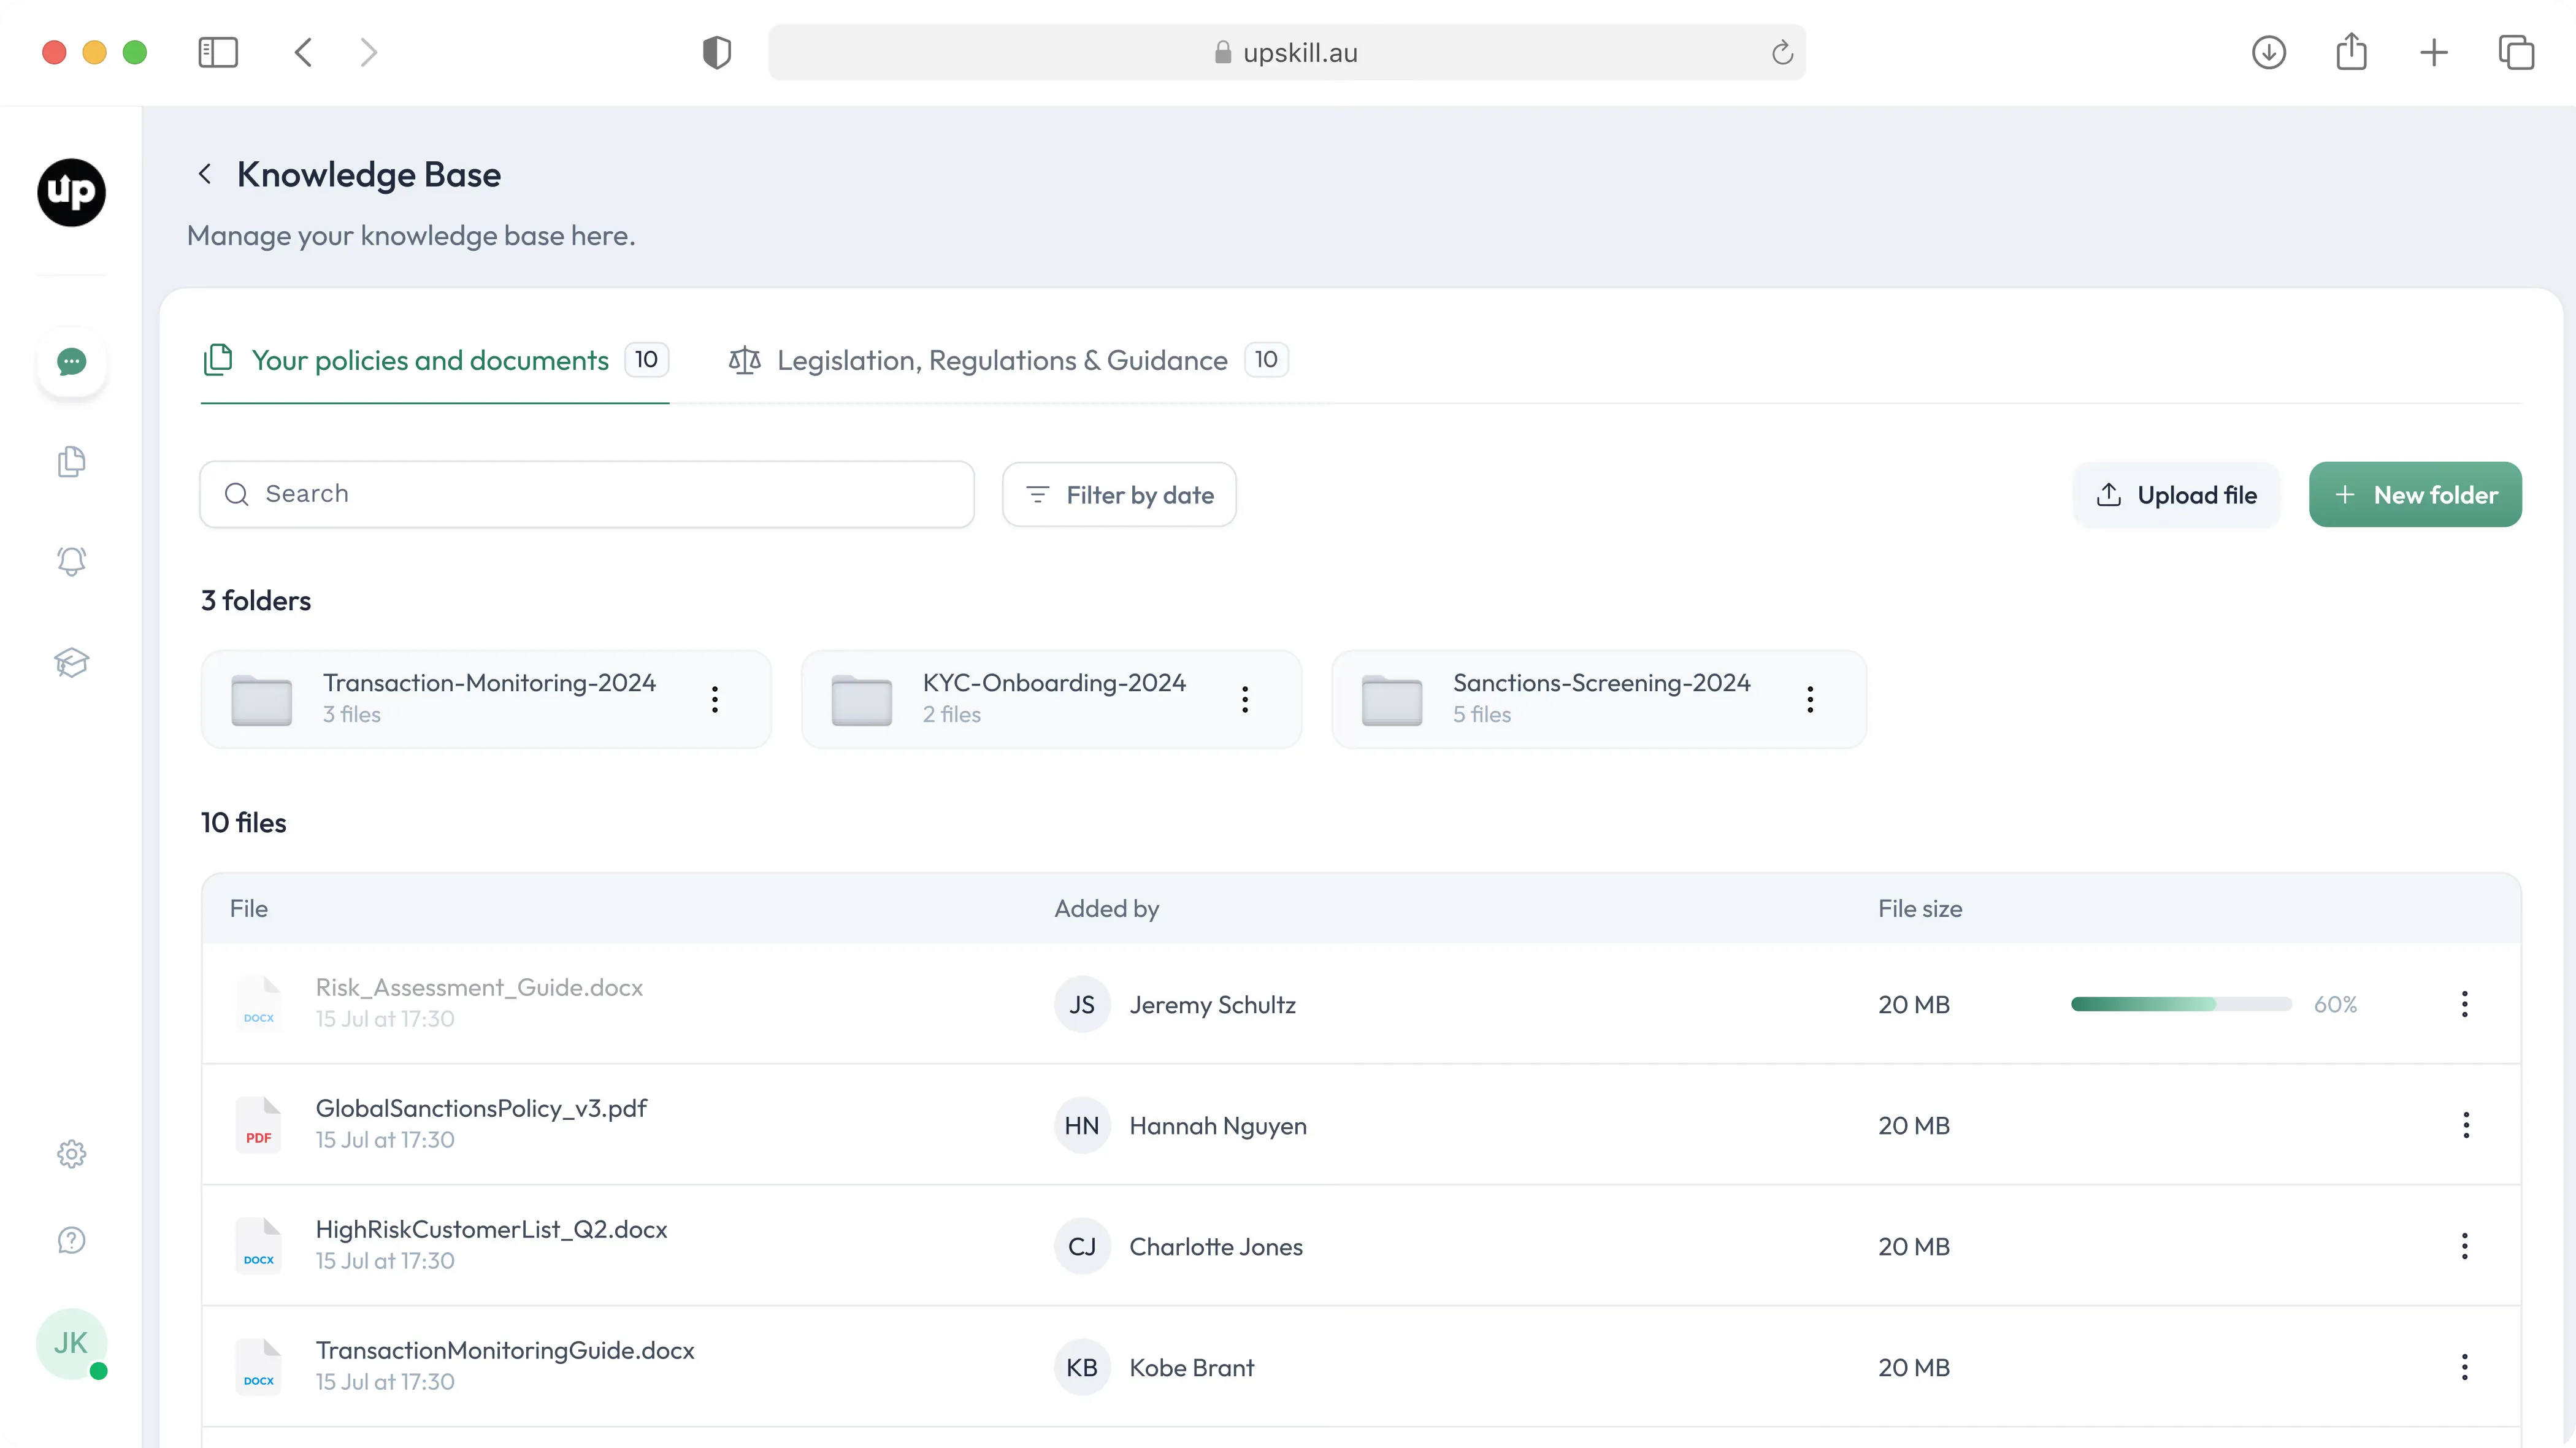Click the Filter by date control
2576x1448 pixels.
(x=1118, y=494)
